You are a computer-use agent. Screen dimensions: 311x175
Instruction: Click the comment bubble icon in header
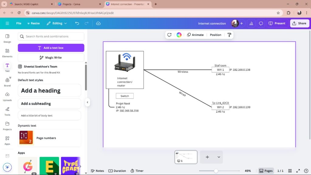[261, 23]
